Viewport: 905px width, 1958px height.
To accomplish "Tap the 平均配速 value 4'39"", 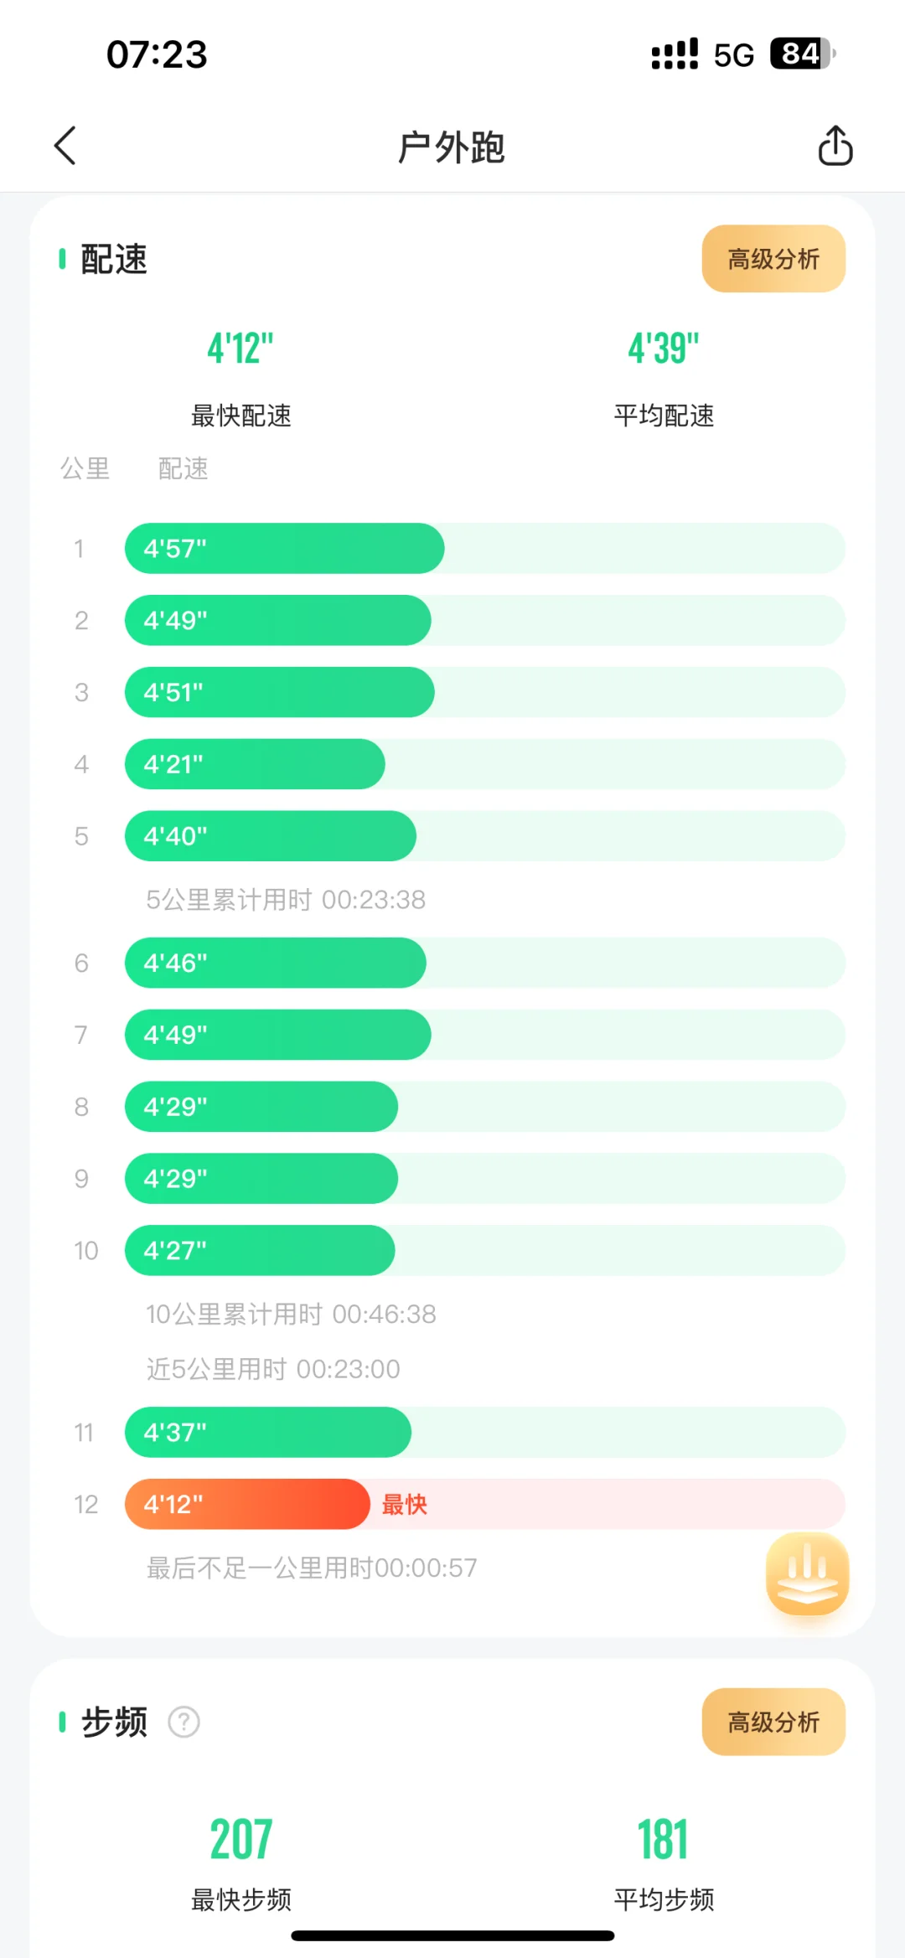I will point(664,349).
